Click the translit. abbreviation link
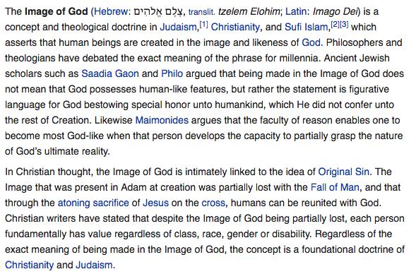 coord(201,12)
